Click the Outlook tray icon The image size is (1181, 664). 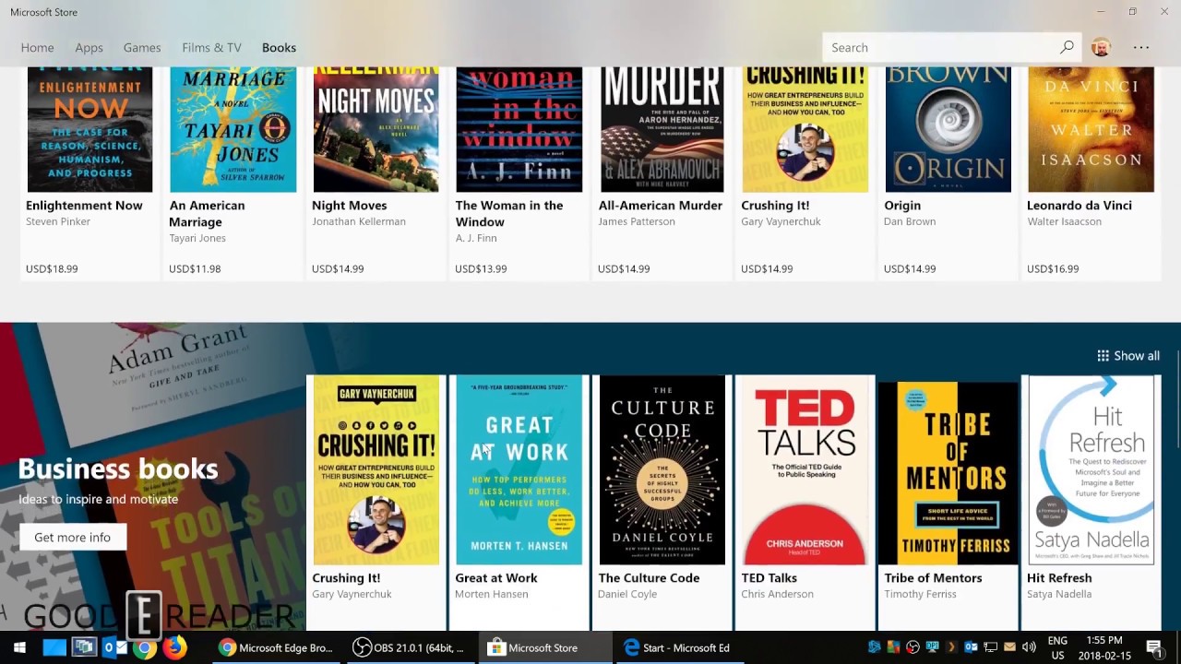click(971, 647)
